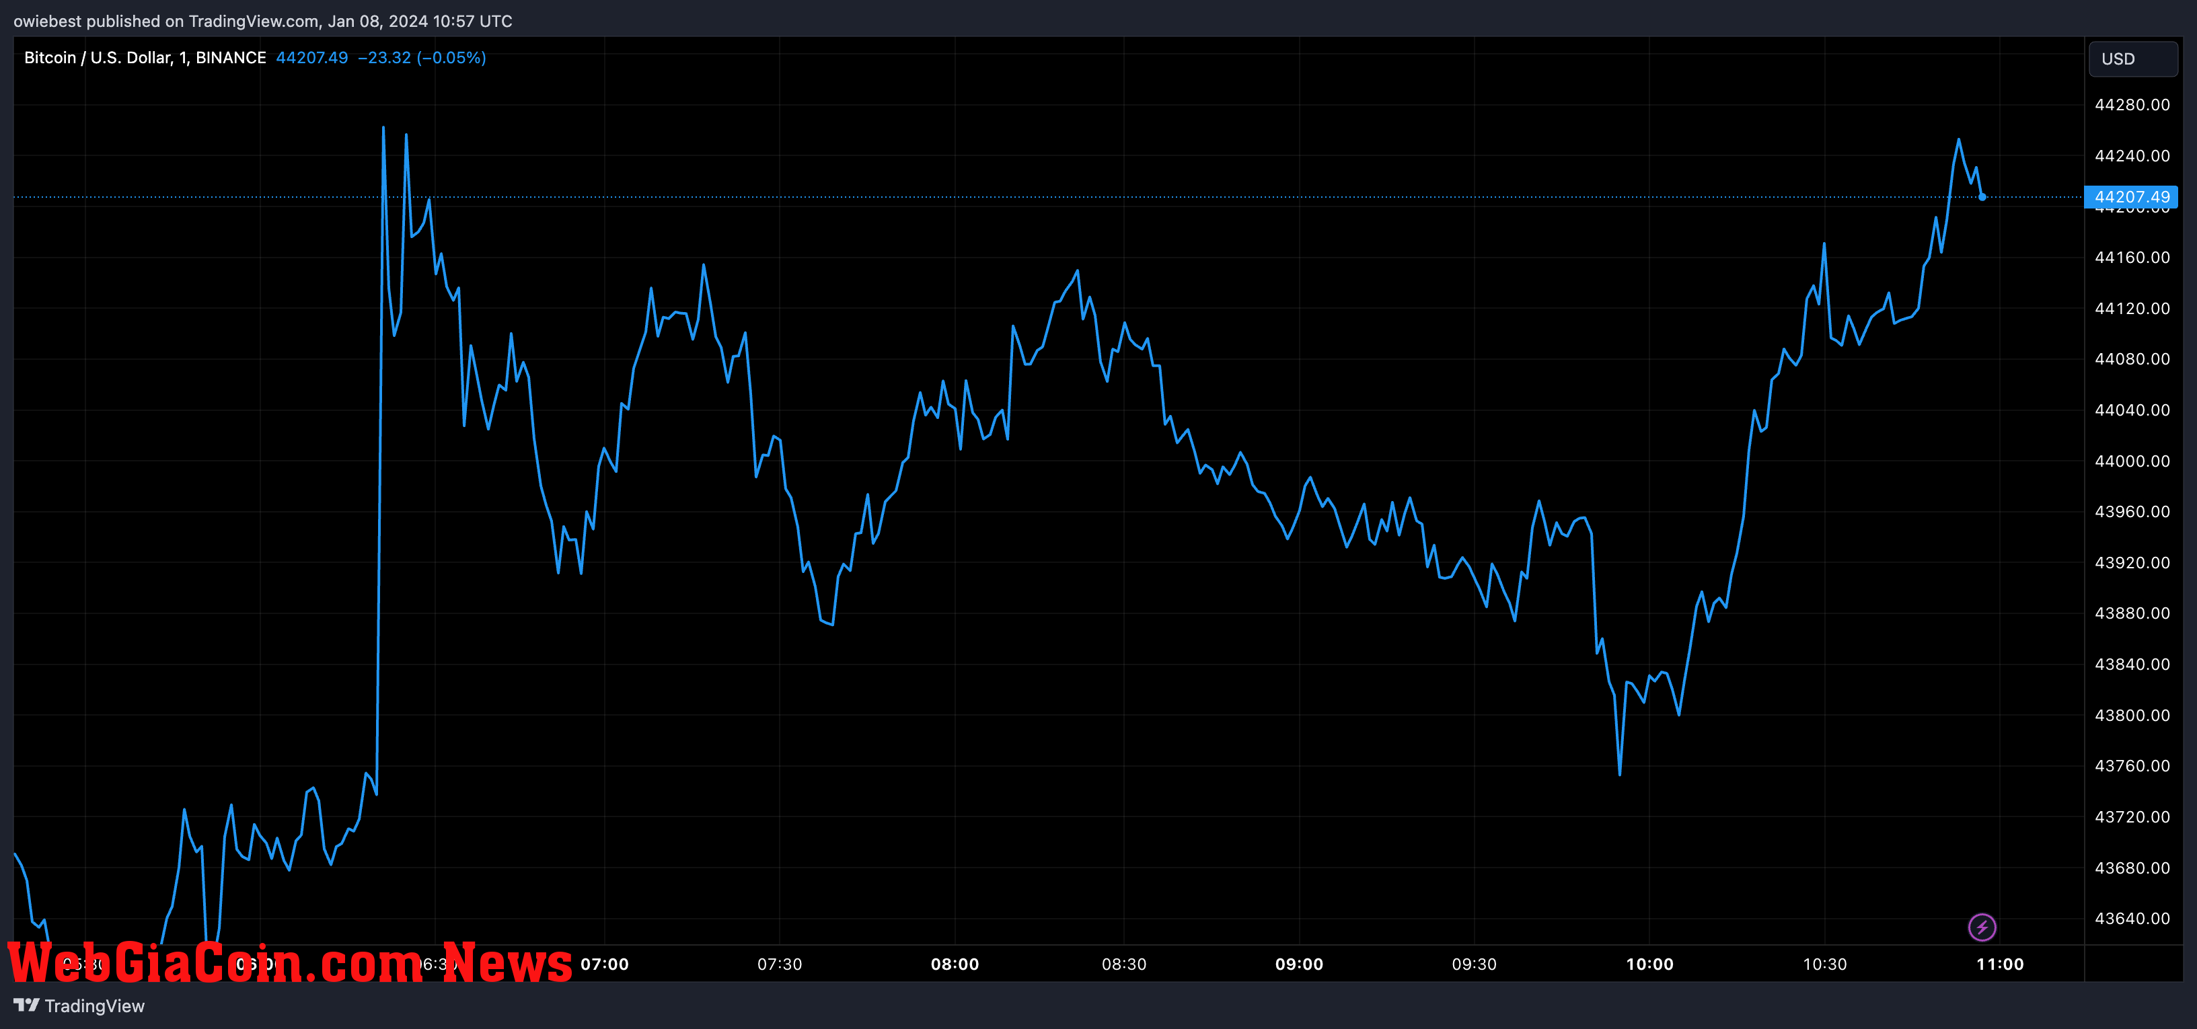Click the 44080.00 price axis label

(2132, 359)
